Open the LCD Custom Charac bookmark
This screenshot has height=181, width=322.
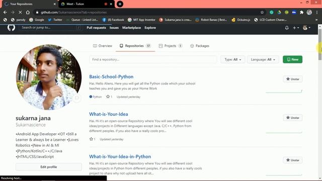[270, 20]
